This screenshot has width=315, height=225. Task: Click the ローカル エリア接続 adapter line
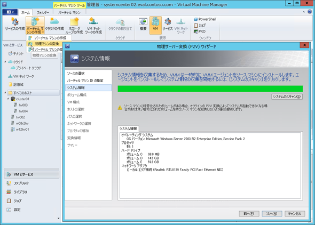tap(175, 170)
